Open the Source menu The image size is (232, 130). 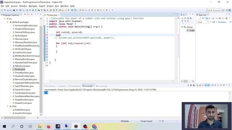14,6
